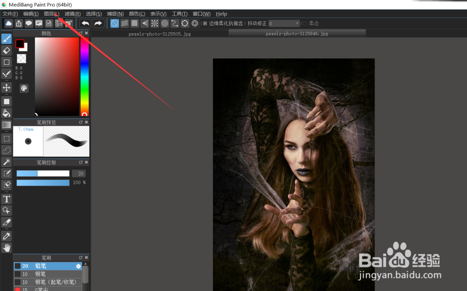Open the 编辑(E) menu
467x291 pixels.
pos(31,14)
